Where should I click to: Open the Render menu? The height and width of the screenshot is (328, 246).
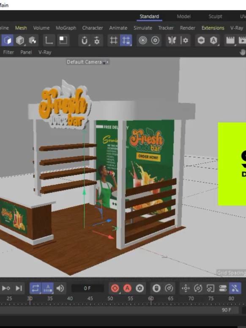point(187,28)
